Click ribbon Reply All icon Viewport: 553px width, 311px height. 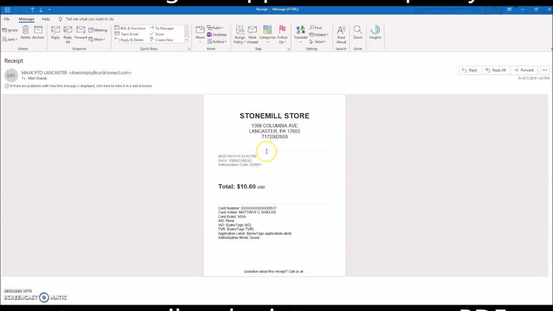(x=67, y=35)
